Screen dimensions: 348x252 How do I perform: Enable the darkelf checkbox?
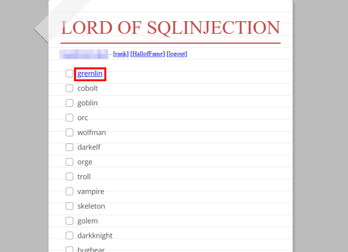[x=70, y=147]
